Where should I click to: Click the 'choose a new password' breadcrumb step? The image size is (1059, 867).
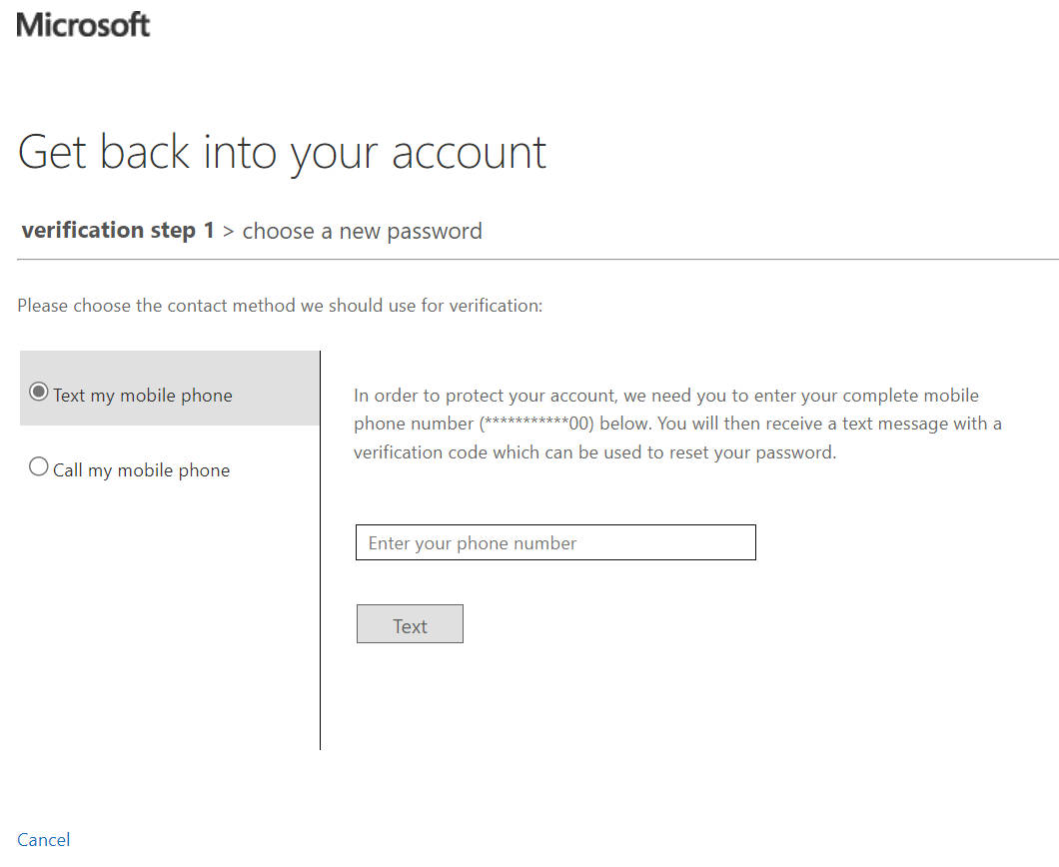pos(363,232)
